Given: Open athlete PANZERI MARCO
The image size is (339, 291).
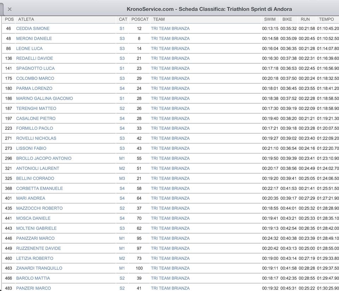Looking at the screenshot, I should (34, 288).
